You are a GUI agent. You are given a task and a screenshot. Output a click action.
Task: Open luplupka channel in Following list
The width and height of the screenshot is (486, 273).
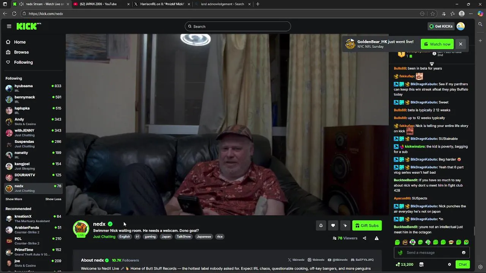33,110
